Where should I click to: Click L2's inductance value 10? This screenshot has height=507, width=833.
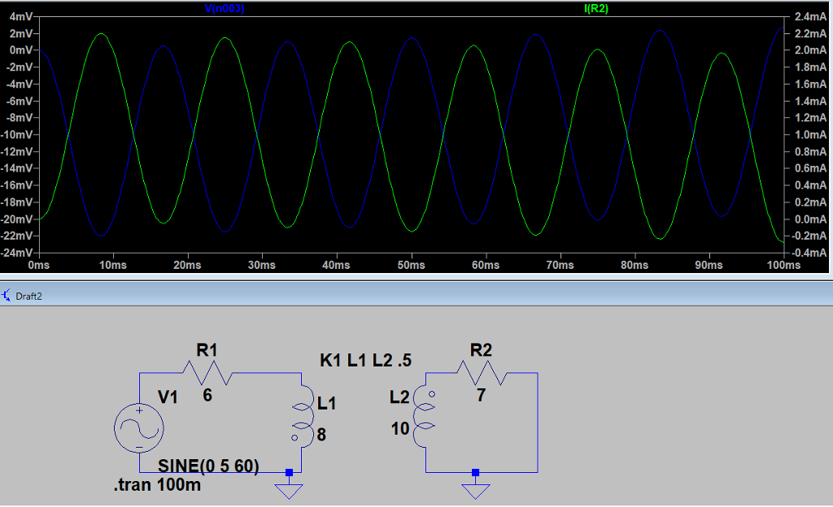[x=400, y=429]
